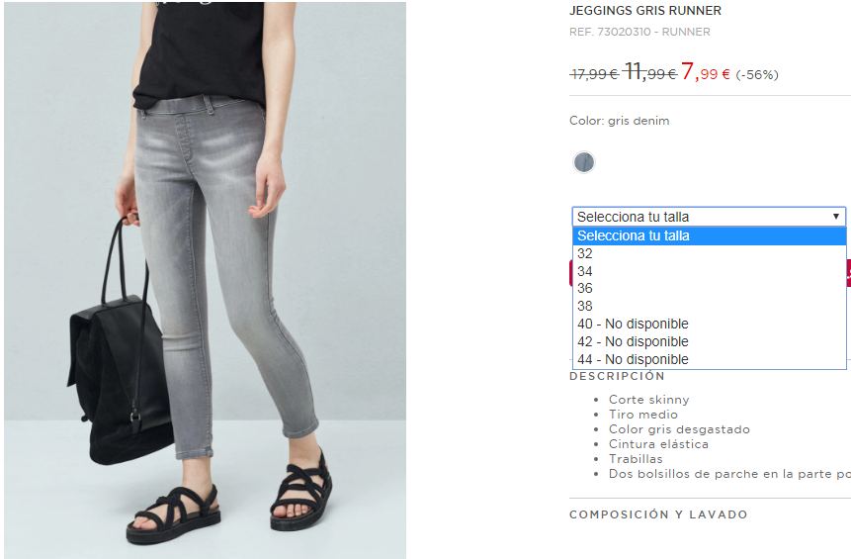This screenshot has height=559, width=851.
Task: Select the '40 - No disponible' option
Action: click(x=710, y=324)
